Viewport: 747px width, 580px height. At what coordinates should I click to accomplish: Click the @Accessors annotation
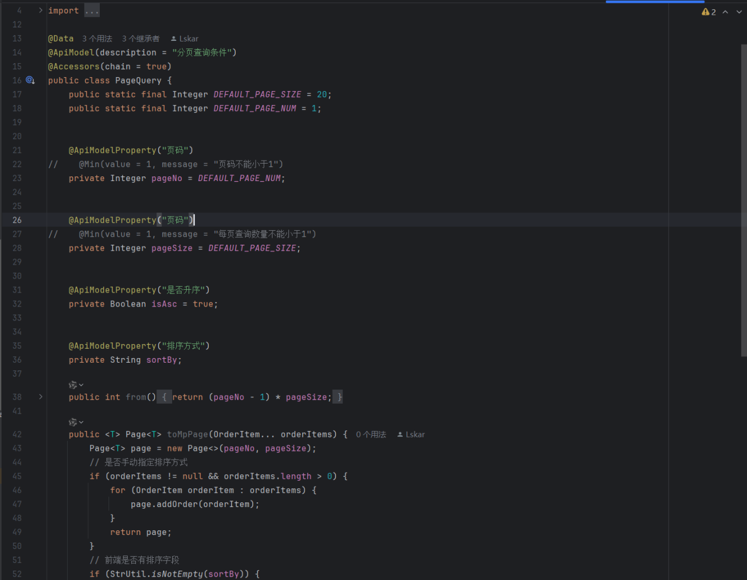point(74,67)
